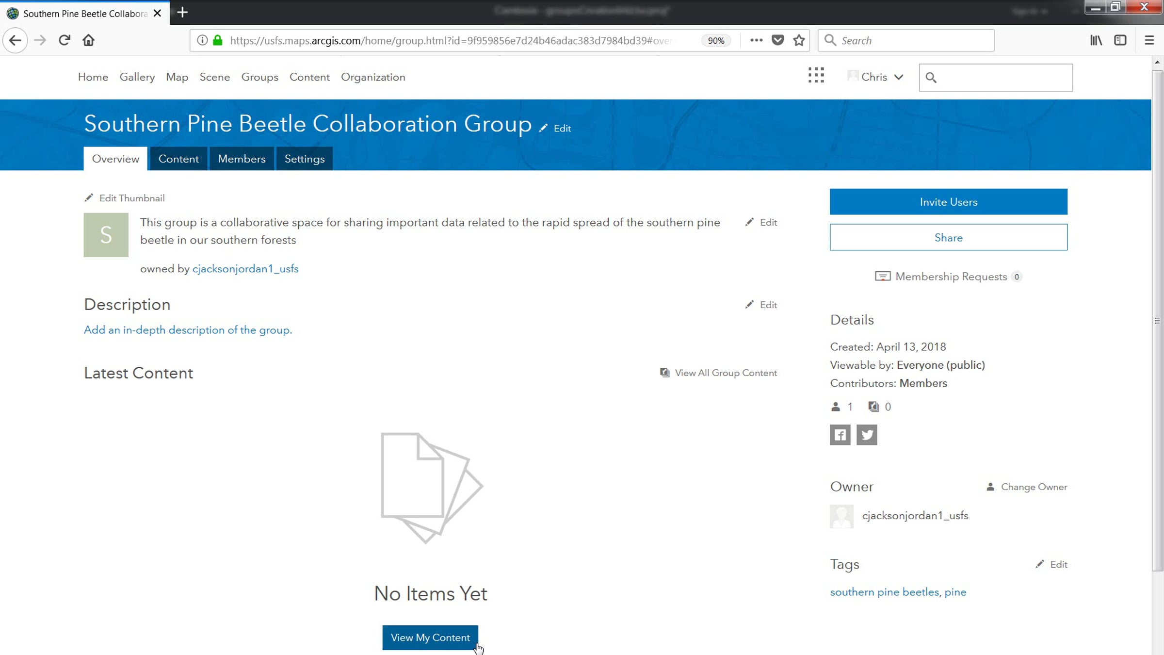Viewport: 1164px width, 655px height.
Task: Click Change Owner link
Action: (x=1027, y=487)
